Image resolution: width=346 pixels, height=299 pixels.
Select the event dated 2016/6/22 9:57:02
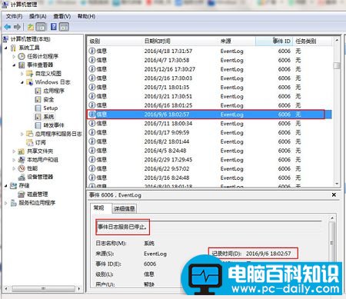(210, 168)
